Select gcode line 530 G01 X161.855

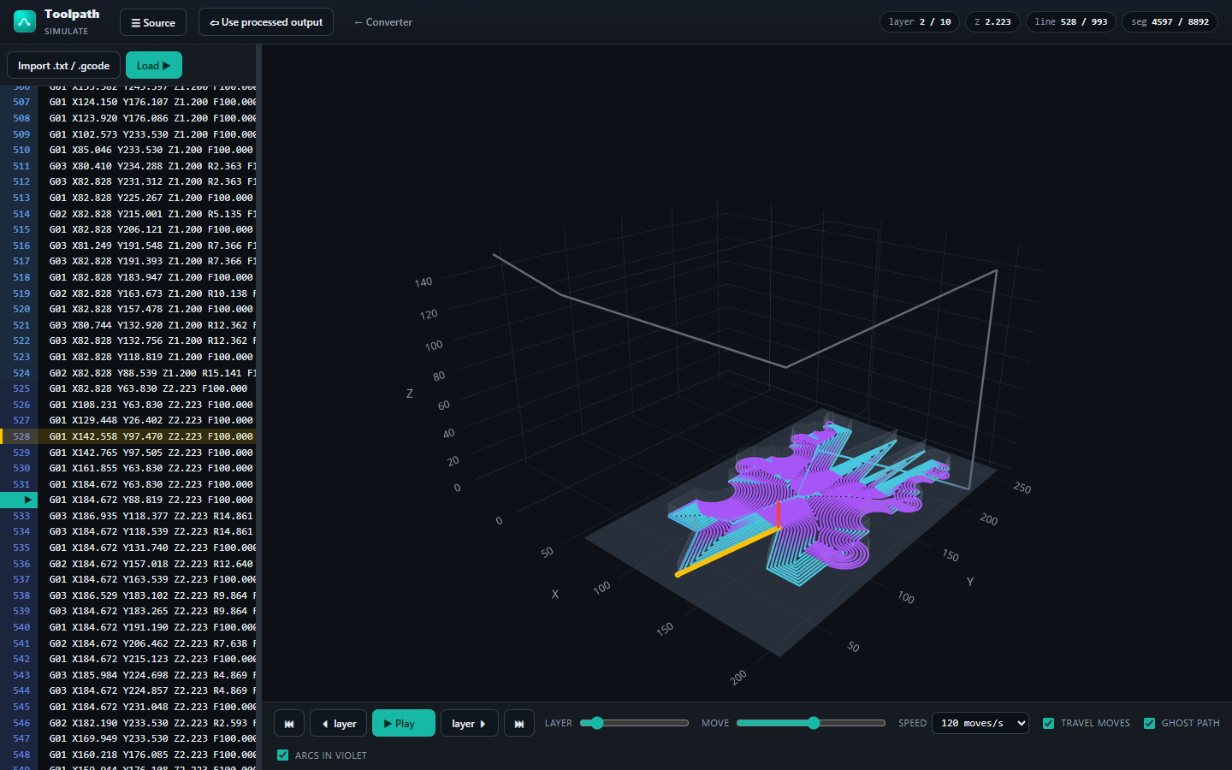128,468
